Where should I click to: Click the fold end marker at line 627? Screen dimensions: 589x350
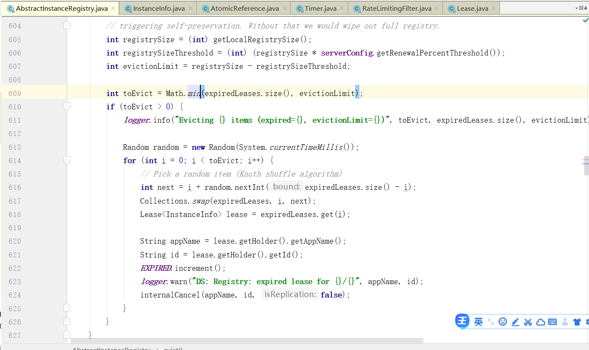67,335
